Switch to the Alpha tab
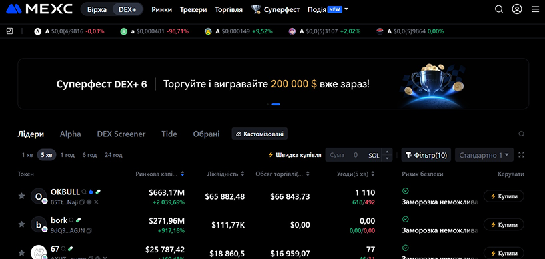 (70, 134)
